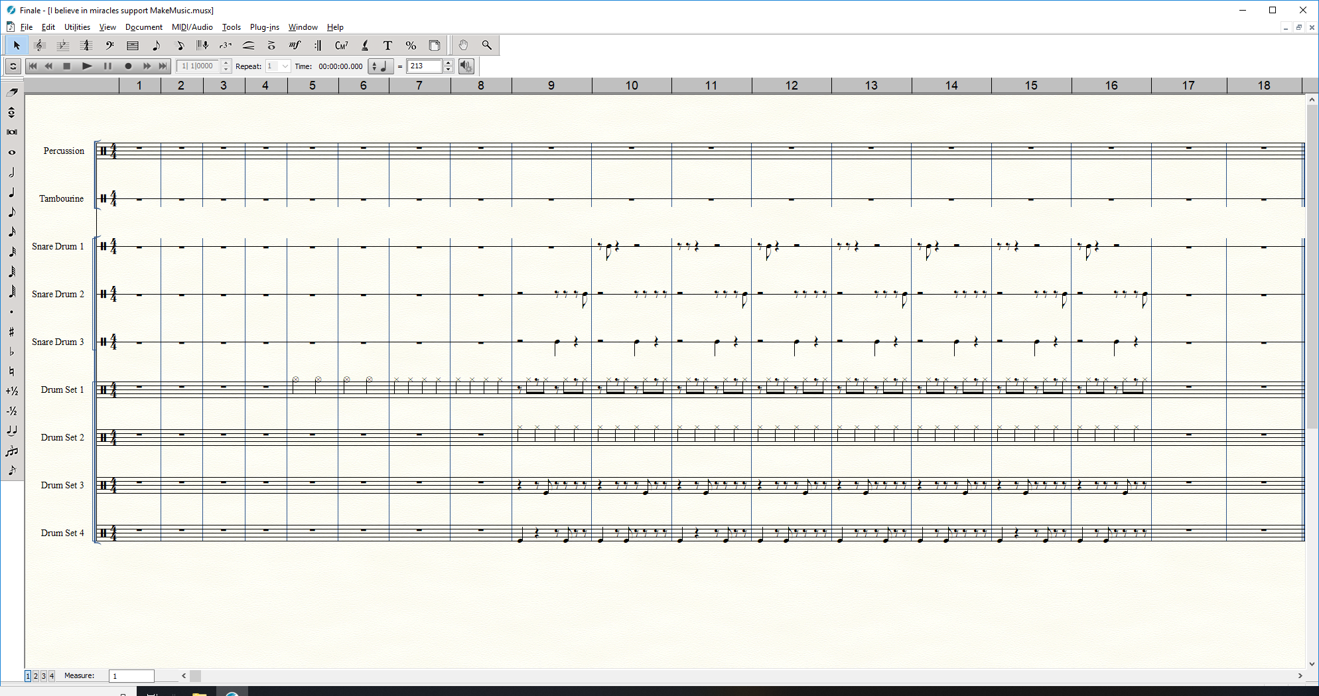Click the Record button
Viewport: 1319px width, 696px height.
[128, 66]
